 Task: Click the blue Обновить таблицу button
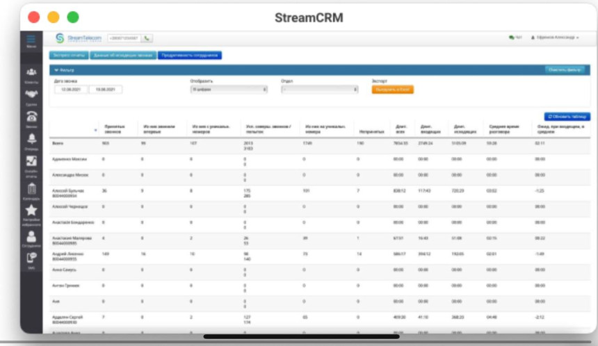[x=567, y=117]
